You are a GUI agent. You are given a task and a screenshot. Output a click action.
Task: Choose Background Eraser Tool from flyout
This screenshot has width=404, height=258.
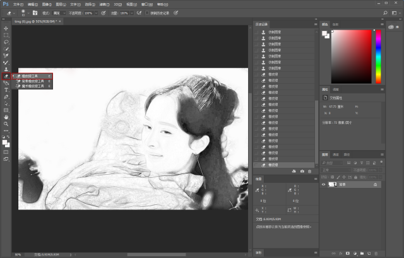(x=32, y=81)
